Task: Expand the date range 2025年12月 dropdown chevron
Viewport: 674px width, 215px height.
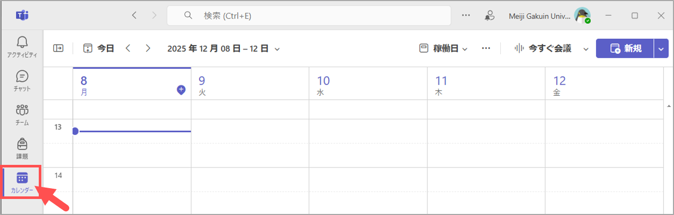Action: pyautogui.click(x=277, y=49)
